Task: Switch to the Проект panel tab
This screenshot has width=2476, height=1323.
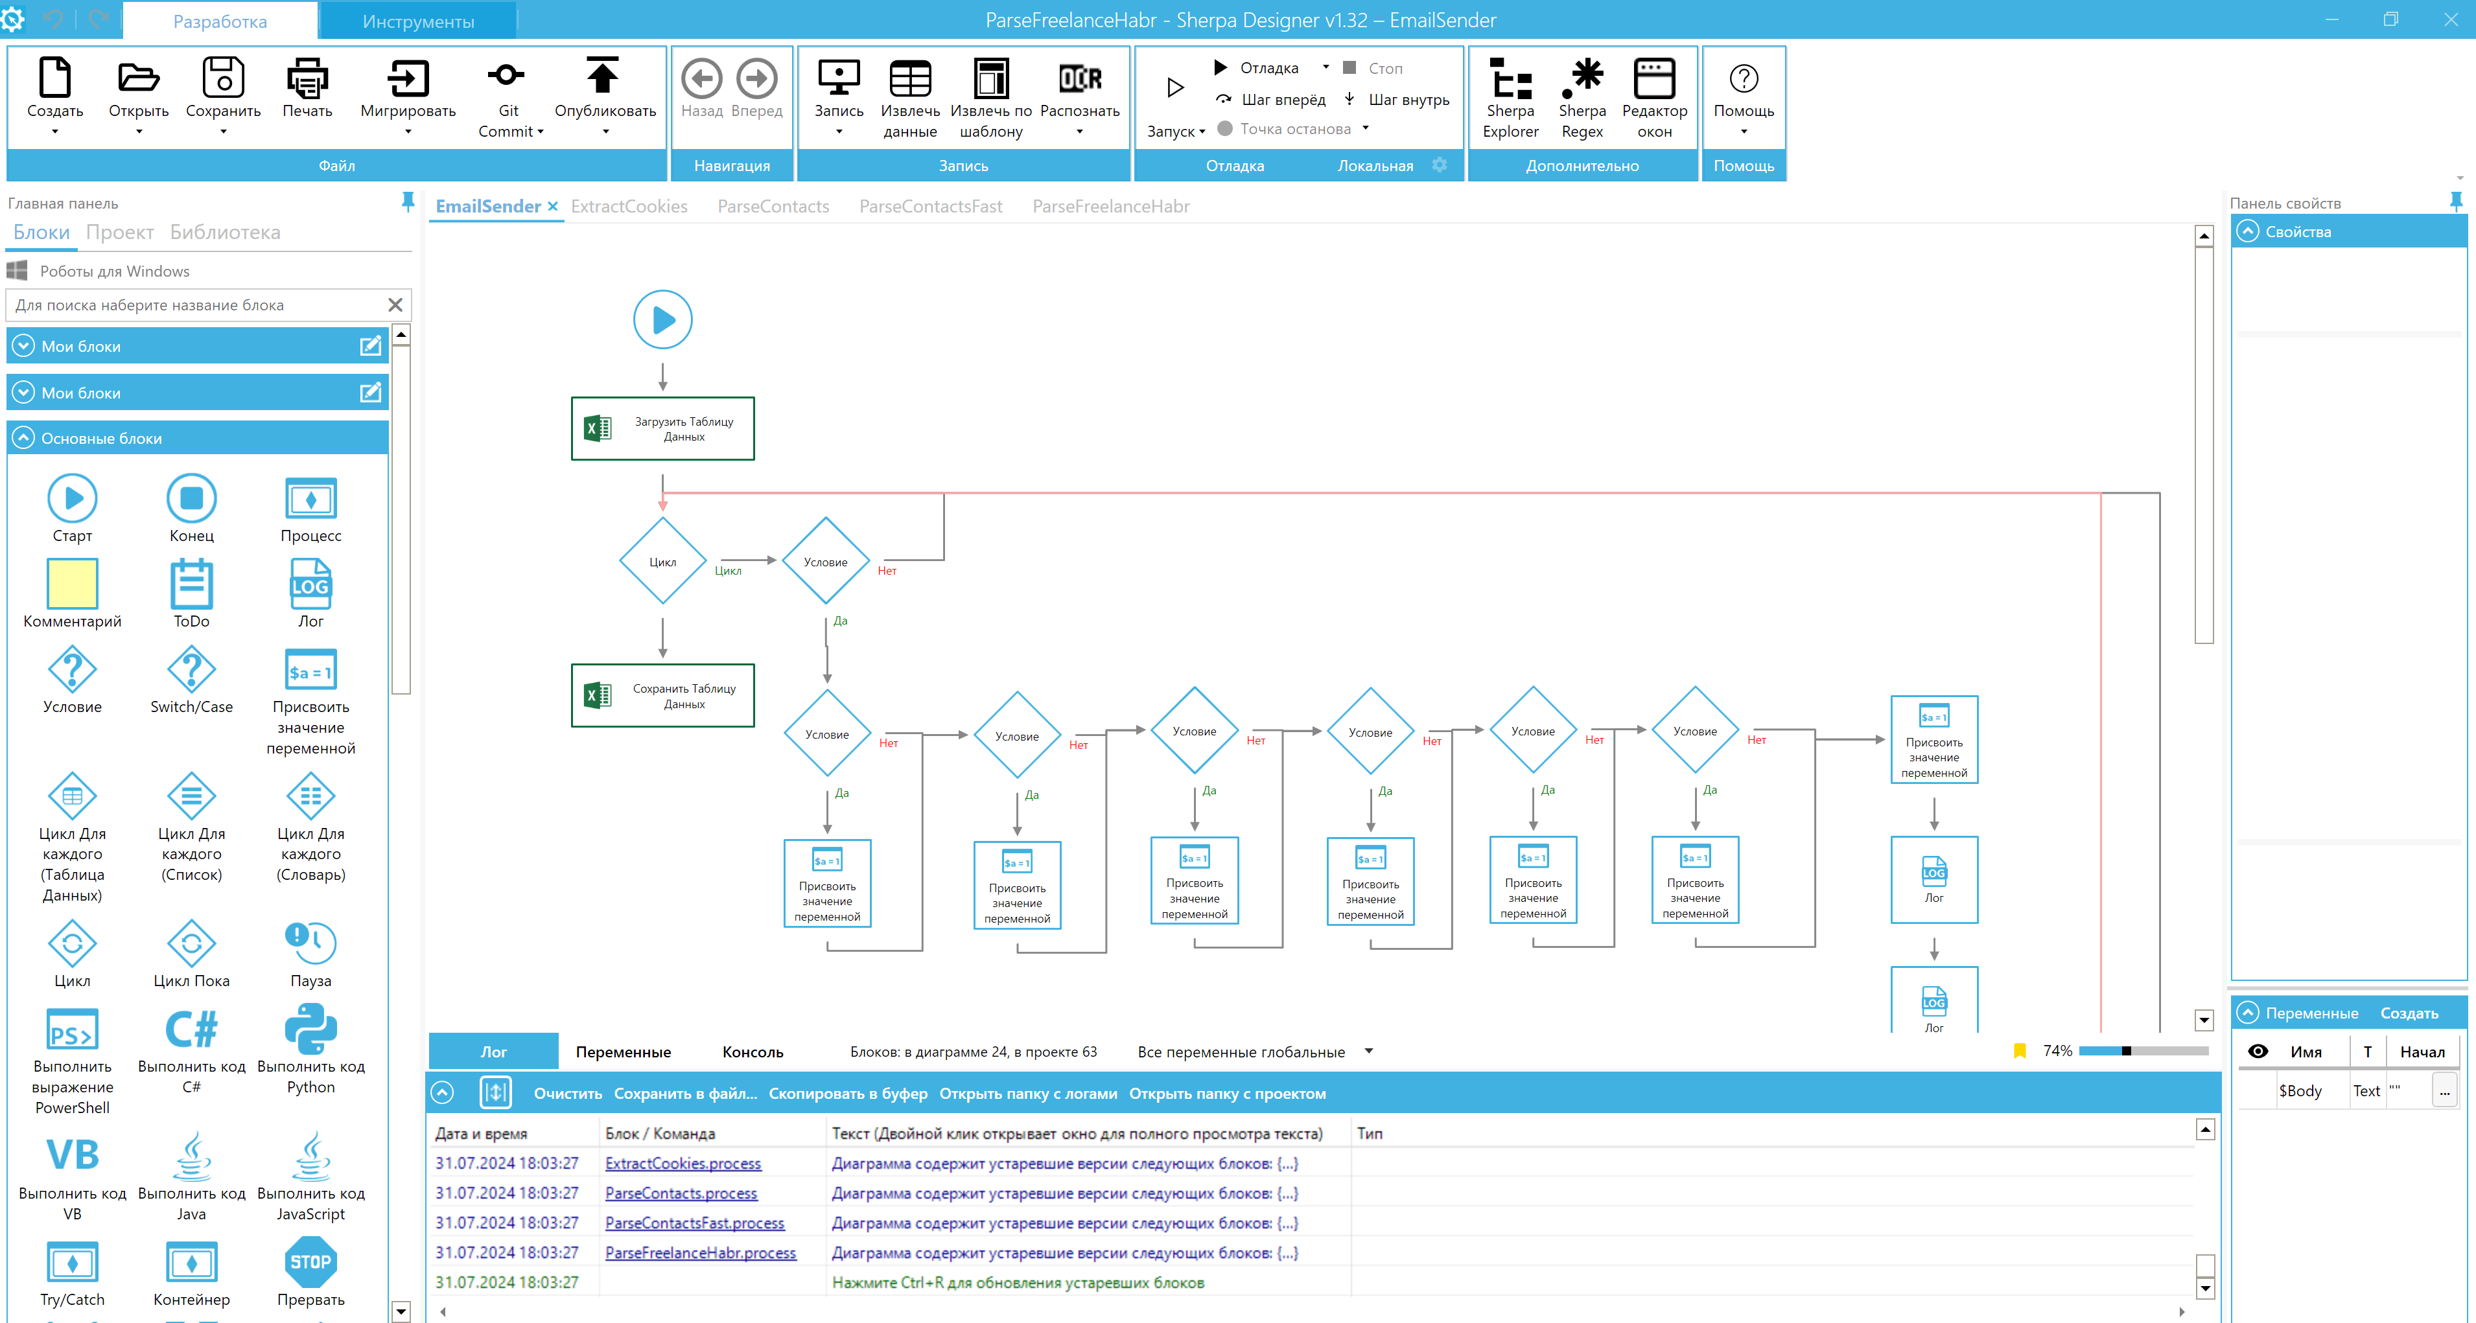Action: click(119, 233)
